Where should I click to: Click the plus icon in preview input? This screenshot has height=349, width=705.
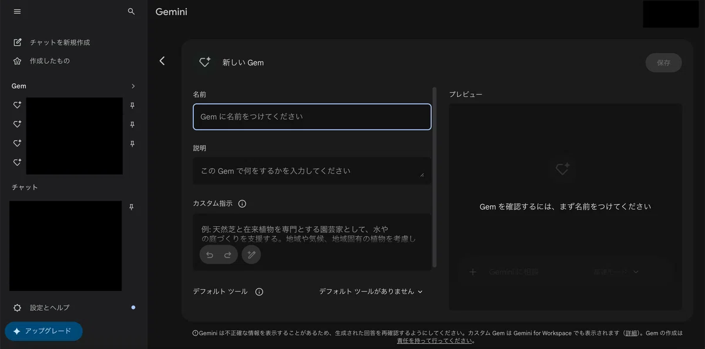click(x=472, y=272)
